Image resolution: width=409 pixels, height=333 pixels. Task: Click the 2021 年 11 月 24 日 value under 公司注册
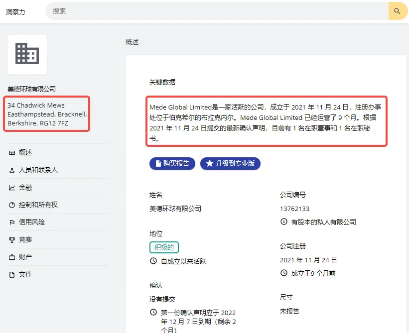[308, 260]
